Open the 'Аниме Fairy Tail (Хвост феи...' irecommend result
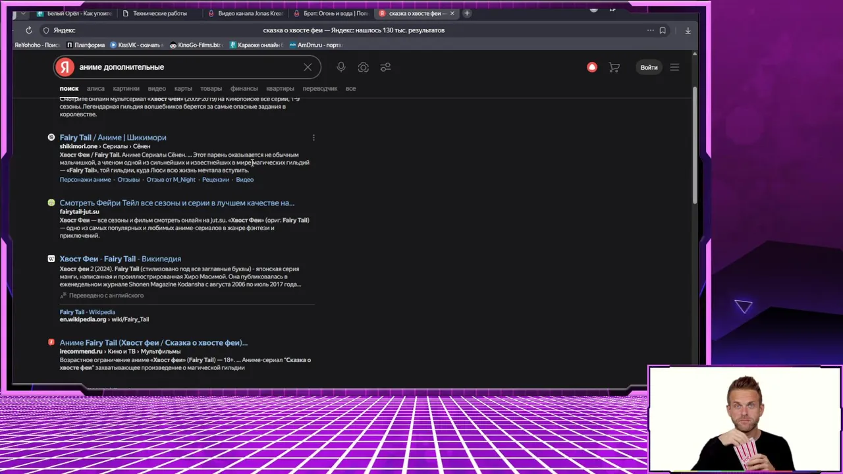Viewport: 843px width, 474px height. (153, 342)
